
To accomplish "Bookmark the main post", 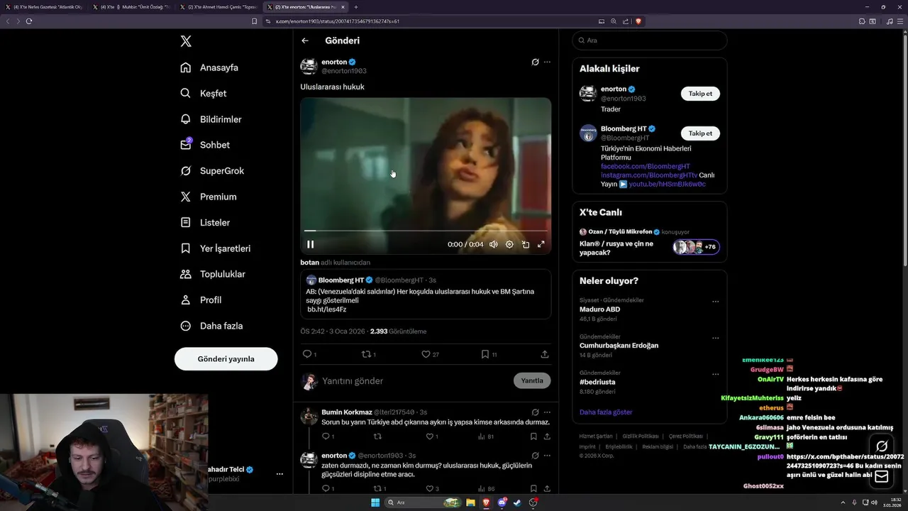I will click(x=489, y=354).
